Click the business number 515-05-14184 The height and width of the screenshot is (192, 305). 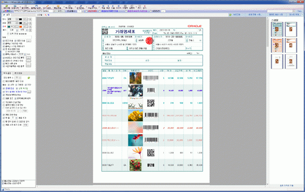tap(123, 36)
